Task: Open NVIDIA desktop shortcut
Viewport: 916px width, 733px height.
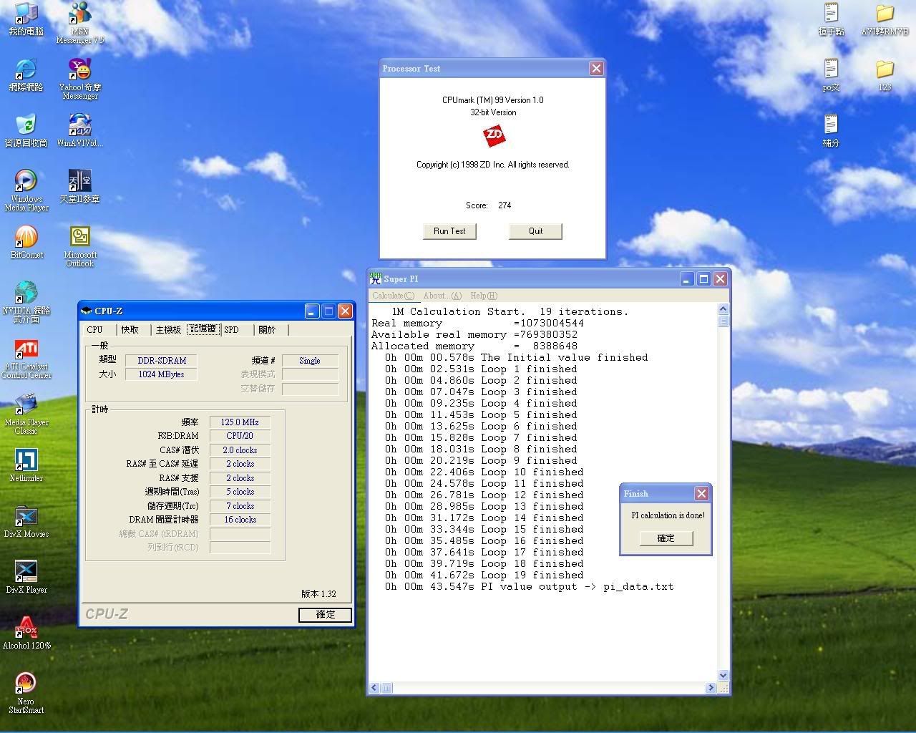Action: pos(26,302)
